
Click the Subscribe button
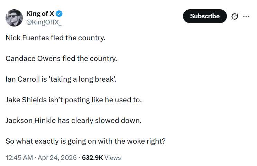pyautogui.click(x=205, y=16)
